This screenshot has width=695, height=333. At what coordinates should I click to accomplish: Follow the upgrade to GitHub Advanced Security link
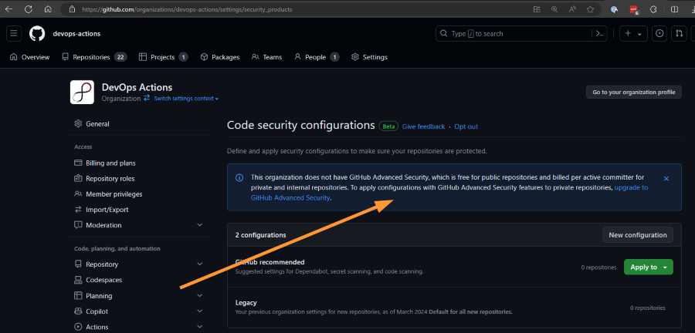click(631, 187)
